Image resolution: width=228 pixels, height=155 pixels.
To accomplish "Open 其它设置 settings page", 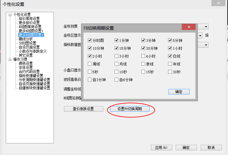I will click(26, 55).
